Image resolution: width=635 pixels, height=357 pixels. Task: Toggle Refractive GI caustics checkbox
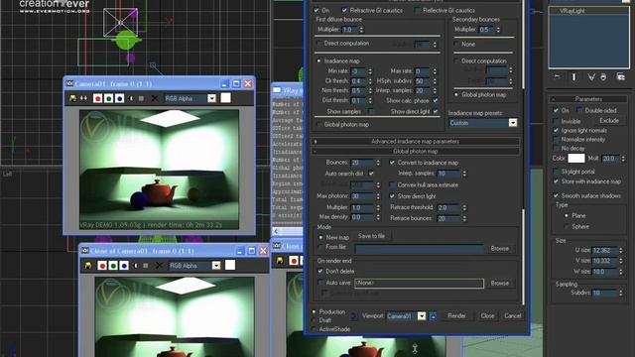(344, 10)
